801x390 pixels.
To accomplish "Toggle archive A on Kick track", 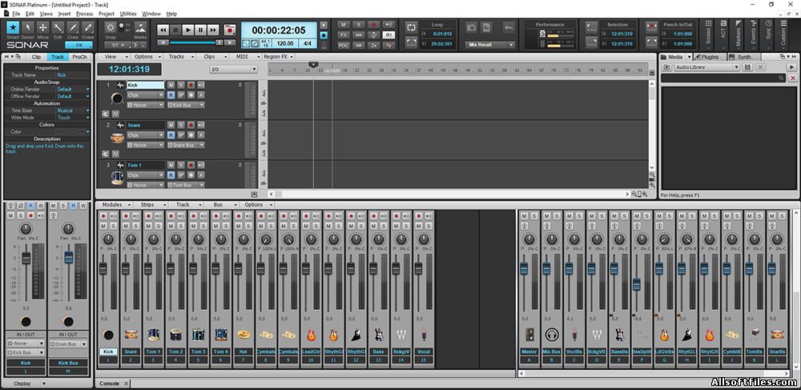I will 201,95.
